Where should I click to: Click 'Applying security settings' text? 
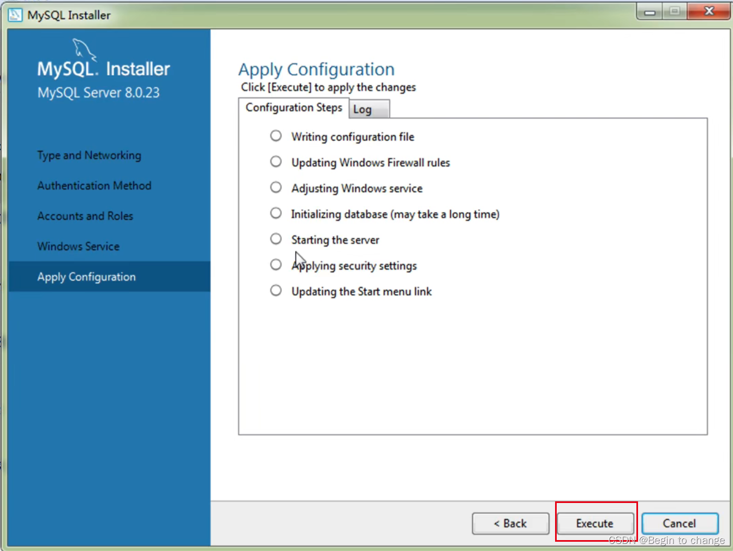tap(354, 266)
